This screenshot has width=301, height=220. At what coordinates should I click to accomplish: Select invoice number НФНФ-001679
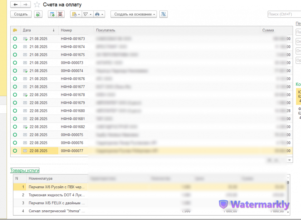pos(73,103)
